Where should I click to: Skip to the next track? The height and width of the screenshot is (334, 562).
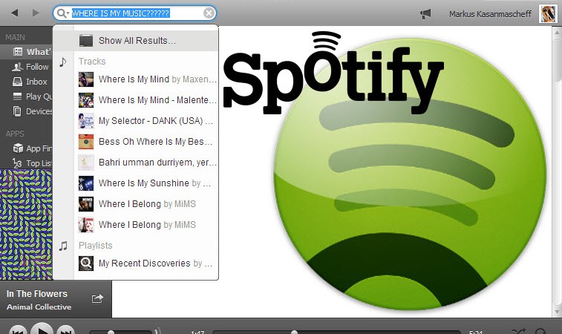[x=65, y=330]
